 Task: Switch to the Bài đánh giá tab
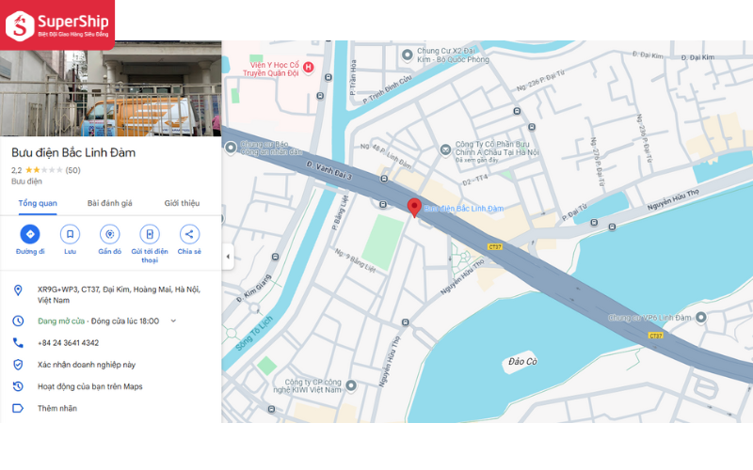click(x=109, y=203)
